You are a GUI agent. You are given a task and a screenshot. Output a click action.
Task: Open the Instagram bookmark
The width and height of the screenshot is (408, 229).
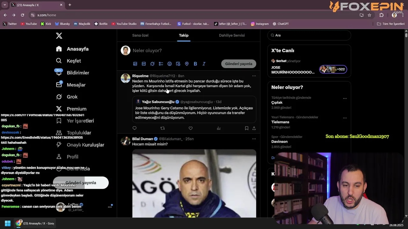tap(260, 24)
